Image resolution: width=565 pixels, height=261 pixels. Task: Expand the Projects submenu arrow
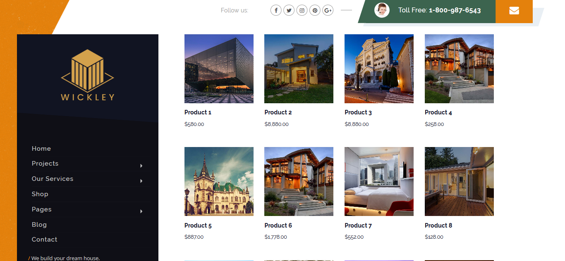coord(141,166)
